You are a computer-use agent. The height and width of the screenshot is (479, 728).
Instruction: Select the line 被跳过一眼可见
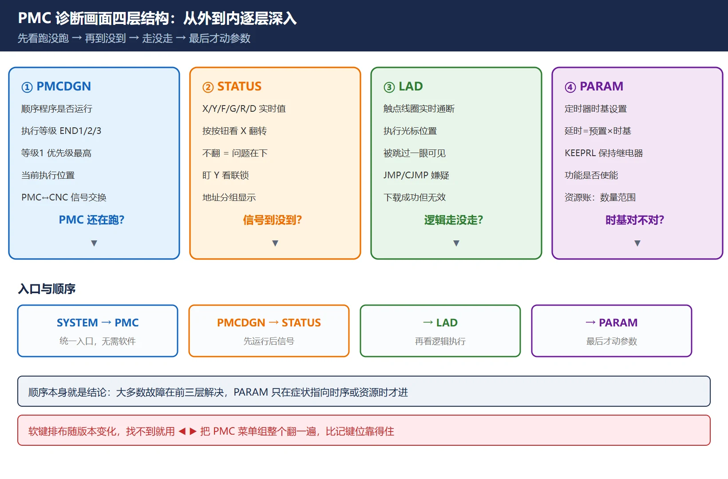(415, 153)
